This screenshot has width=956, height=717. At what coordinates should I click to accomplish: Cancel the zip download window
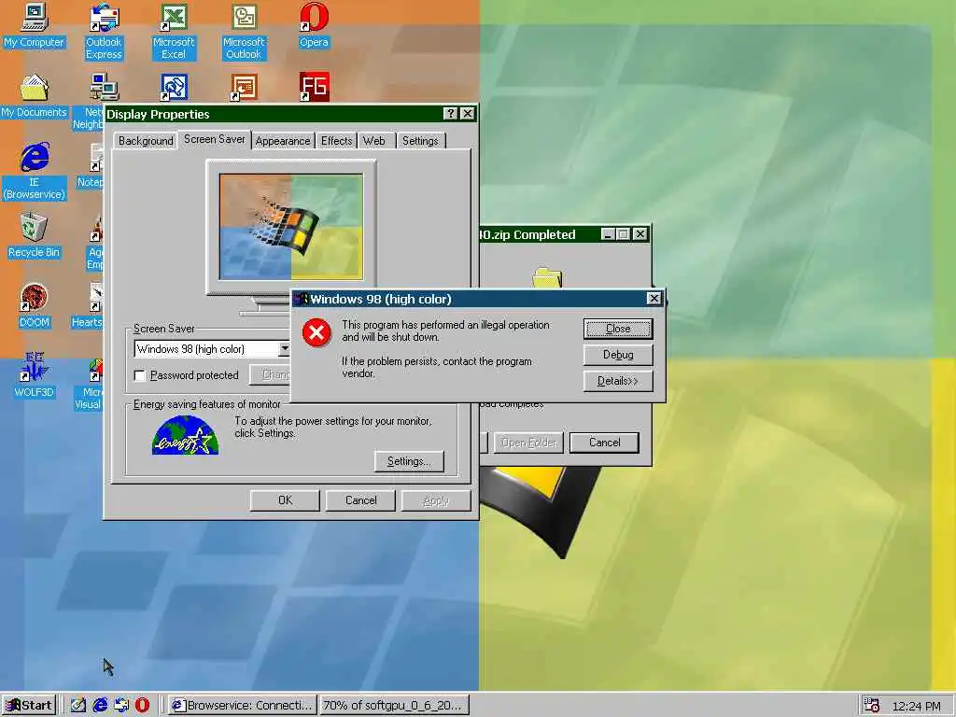click(x=604, y=443)
